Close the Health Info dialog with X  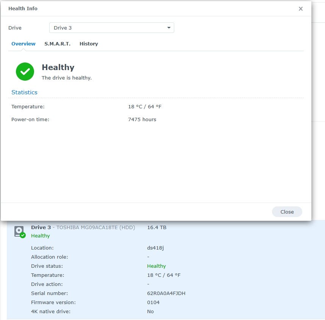[300, 9]
